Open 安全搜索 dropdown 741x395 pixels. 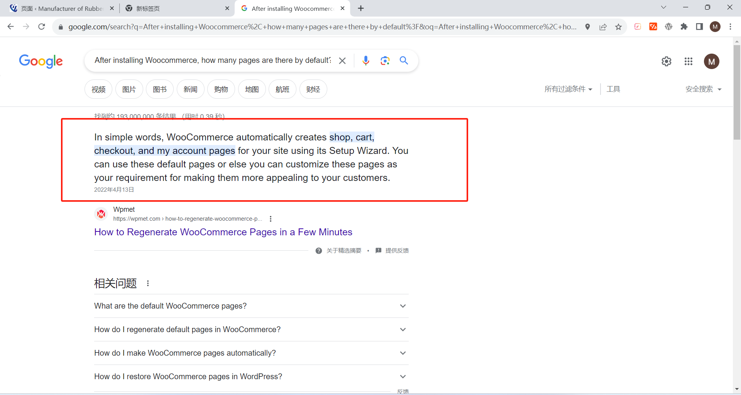703,89
